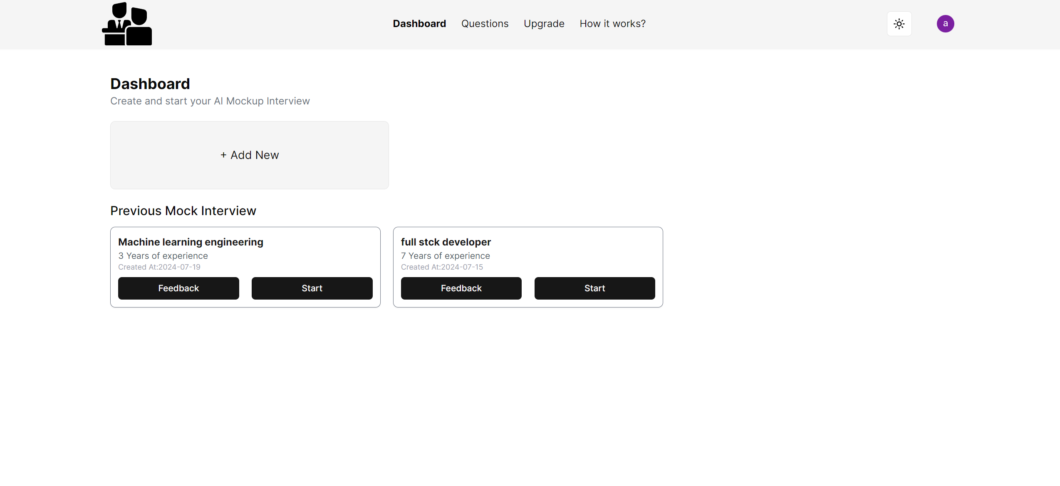Start the full stck developer interview
1060x486 pixels.
594,288
